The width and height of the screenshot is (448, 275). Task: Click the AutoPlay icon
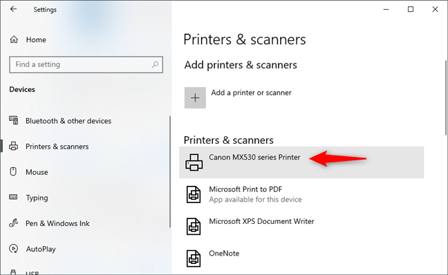[13, 249]
